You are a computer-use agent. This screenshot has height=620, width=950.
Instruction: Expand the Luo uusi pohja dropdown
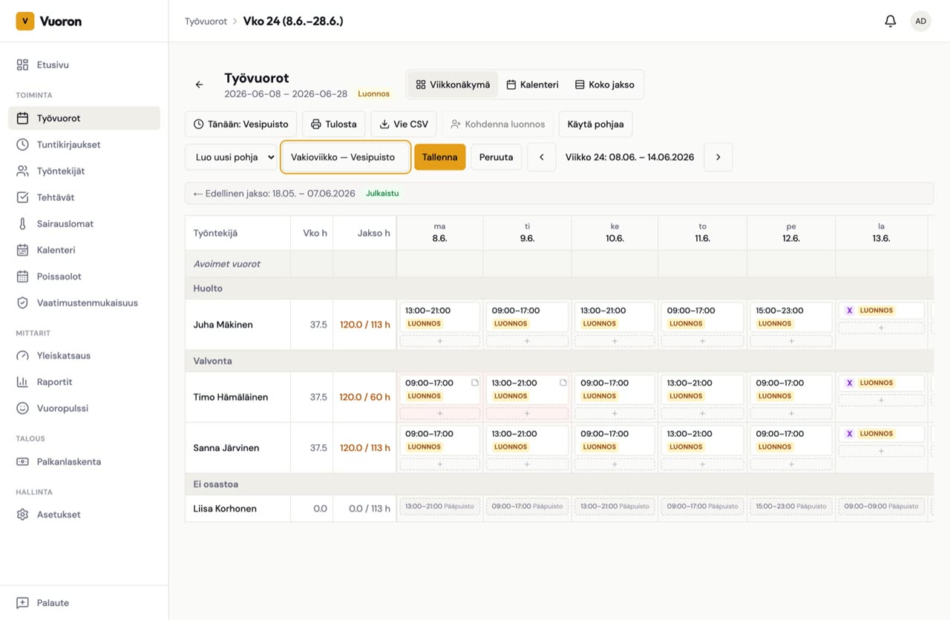pyautogui.click(x=231, y=157)
